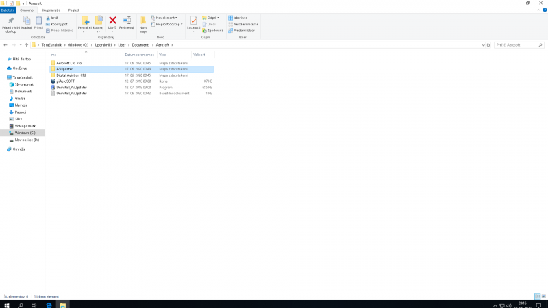The height and width of the screenshot is (308, 548).
Task: Open Omrežje in the sidebar
Action: (x=19, y=149)
